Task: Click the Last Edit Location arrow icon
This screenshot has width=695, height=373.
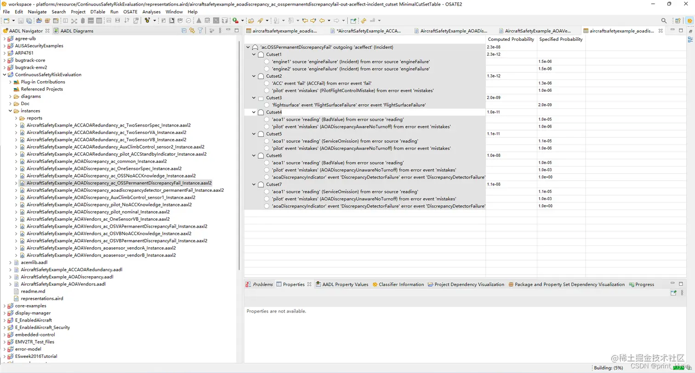Action: pos(305,21)
